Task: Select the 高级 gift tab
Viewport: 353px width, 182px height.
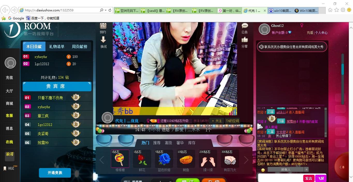Action: point(168,143)
